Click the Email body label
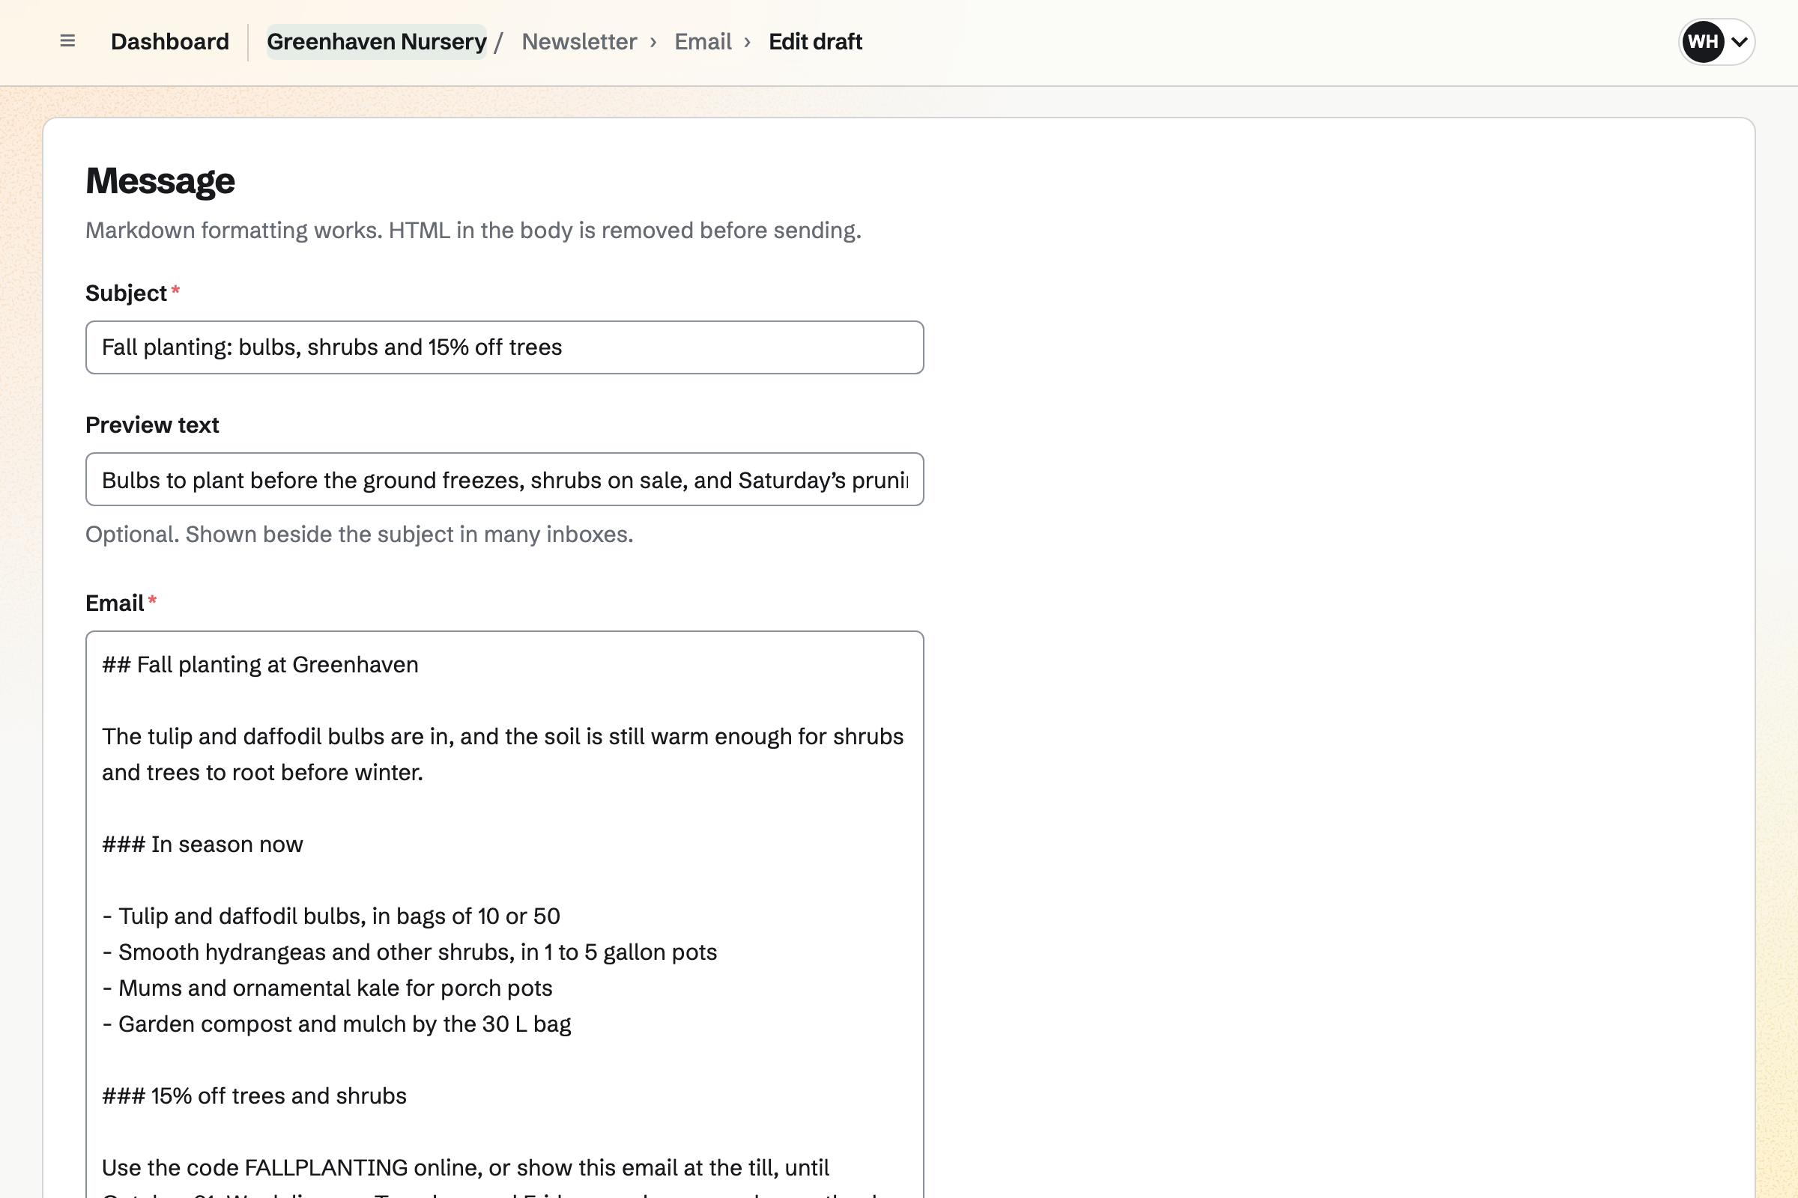 coord(115,603)
